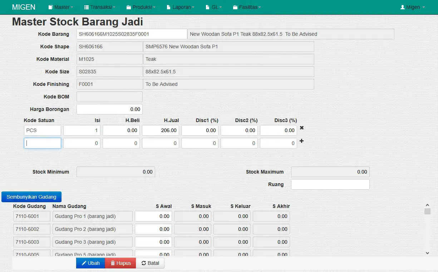Click the Ubah edit button

(90, 263)
